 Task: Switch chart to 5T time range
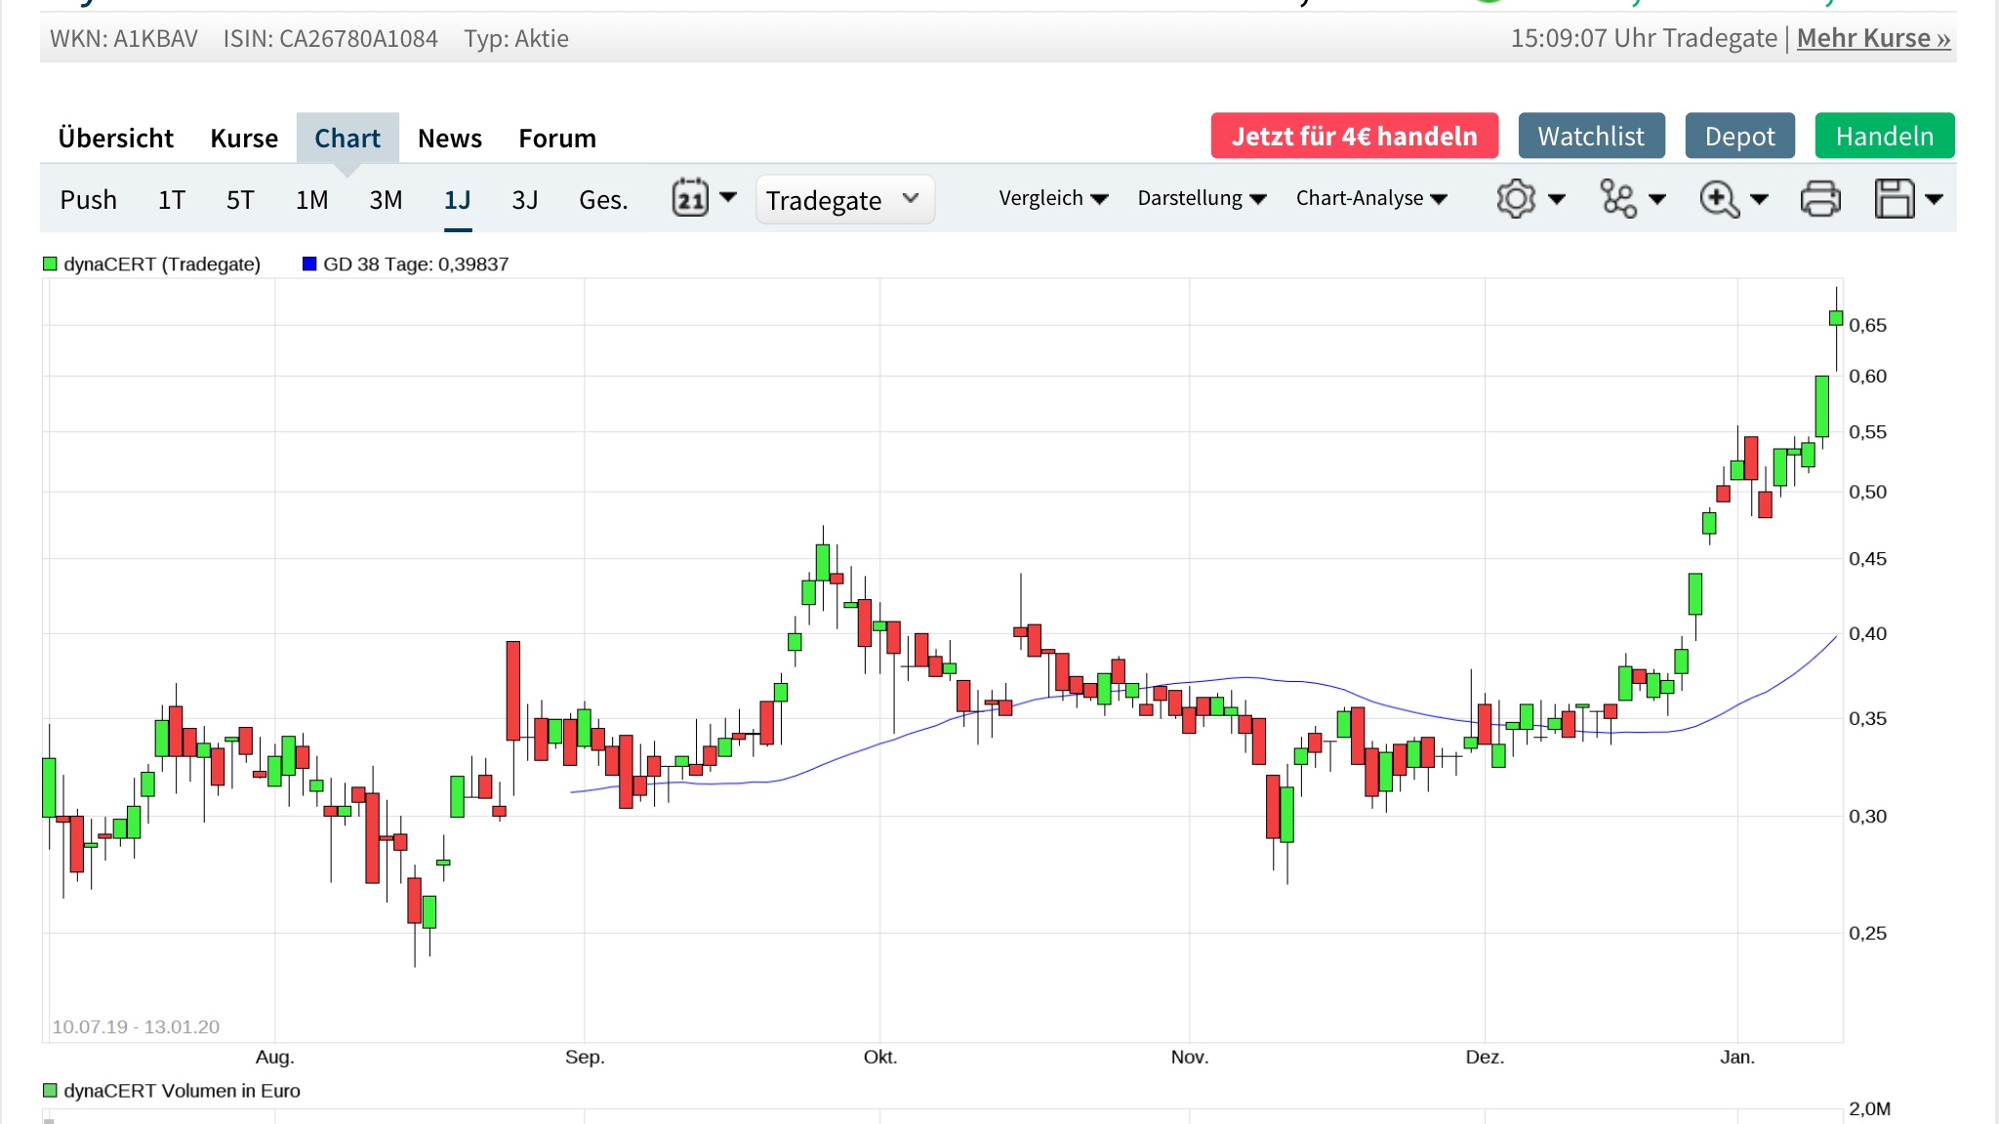point(240,200)
